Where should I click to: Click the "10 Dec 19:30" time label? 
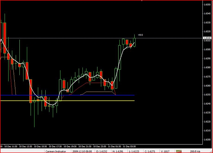(x=70, y=147)
